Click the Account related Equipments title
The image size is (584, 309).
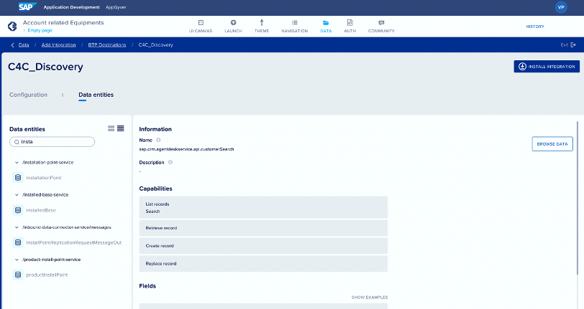click(63, 23)
